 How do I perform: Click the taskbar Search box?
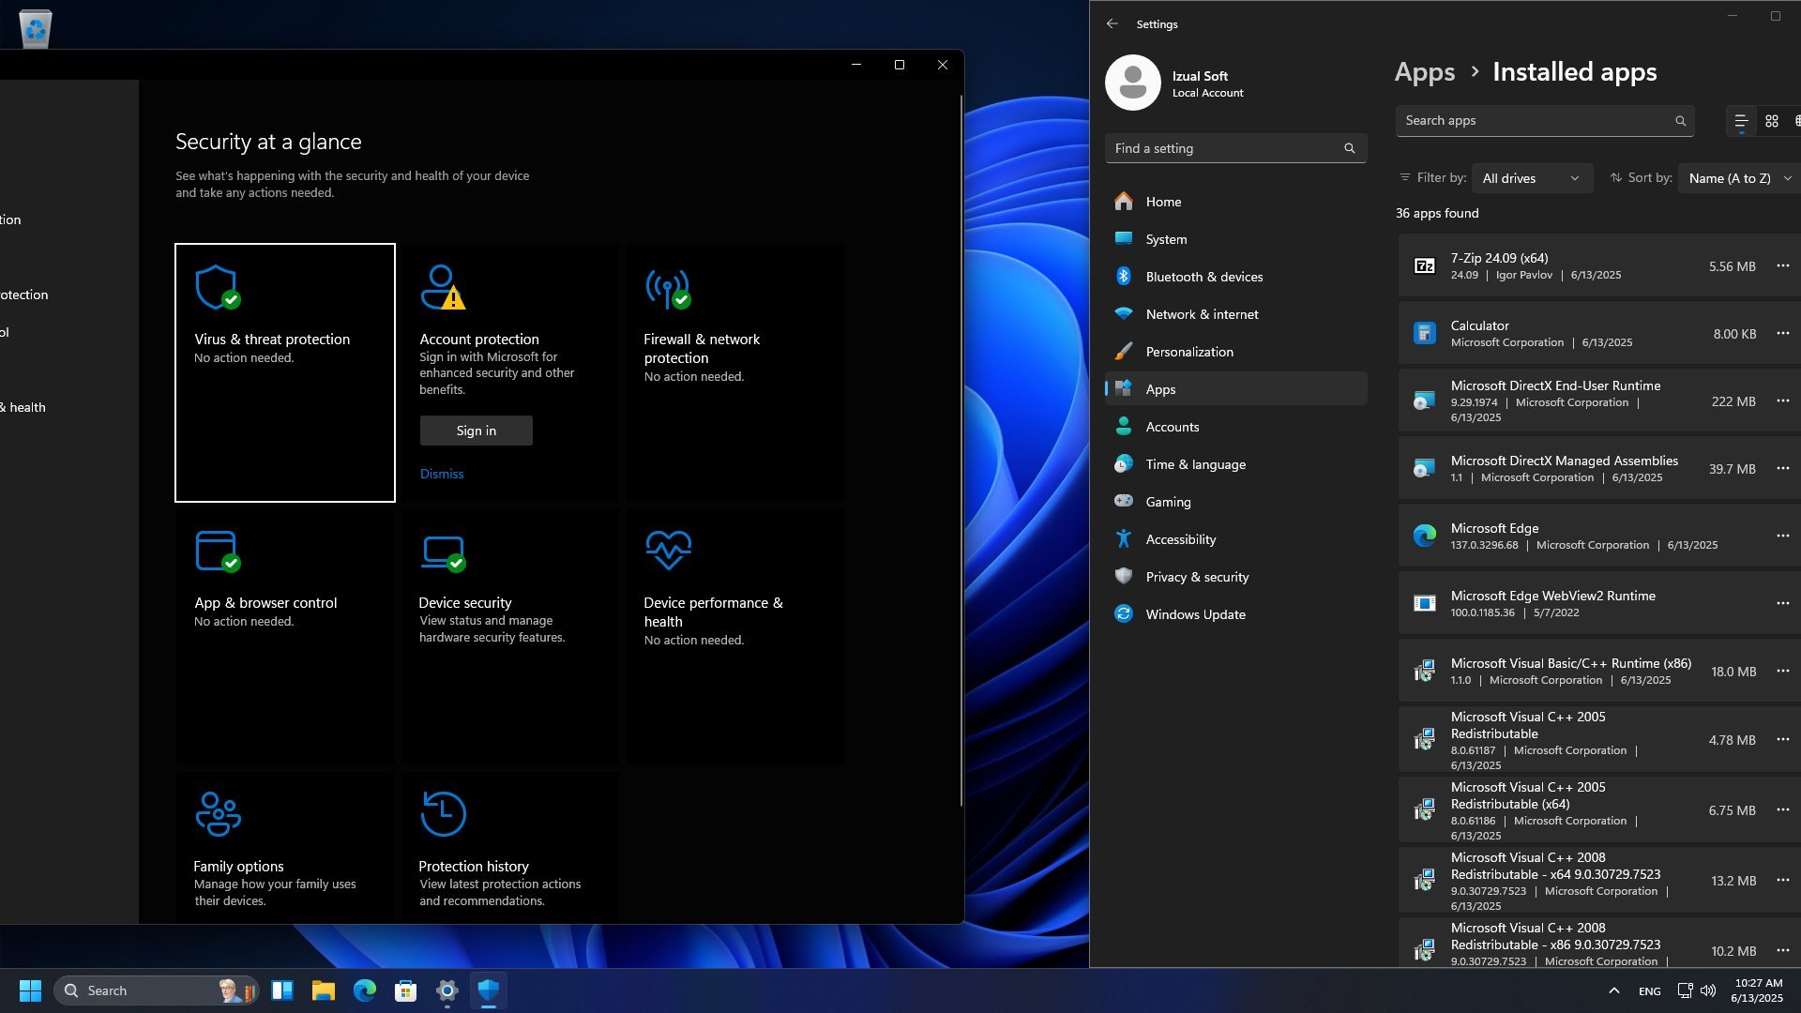pyautogui.click(x=156, y=990)
